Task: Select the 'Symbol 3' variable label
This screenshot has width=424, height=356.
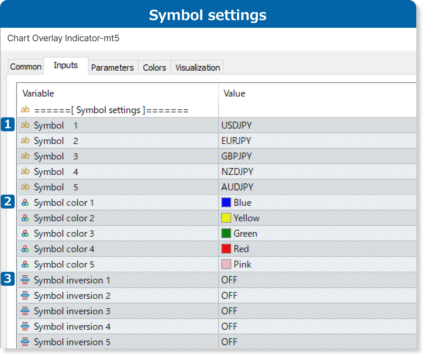Action: coord(56,156)
